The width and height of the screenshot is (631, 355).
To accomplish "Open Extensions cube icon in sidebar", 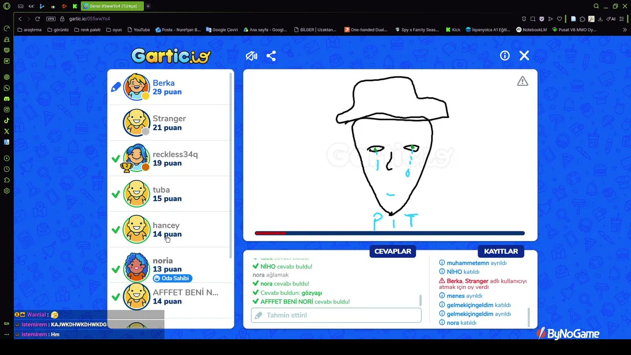I will (7, 180).
